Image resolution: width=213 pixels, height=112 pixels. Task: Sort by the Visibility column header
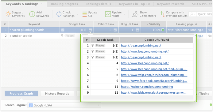coord(153,24)
